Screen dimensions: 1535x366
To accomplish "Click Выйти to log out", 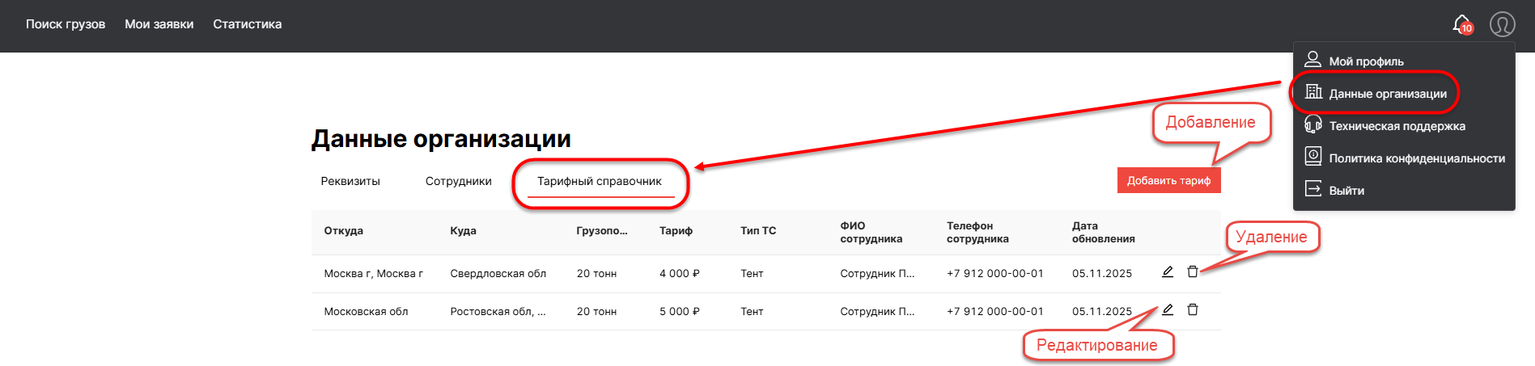I will click(1346, 191).
